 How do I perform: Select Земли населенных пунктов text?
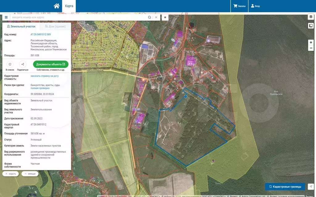(46, 146)
